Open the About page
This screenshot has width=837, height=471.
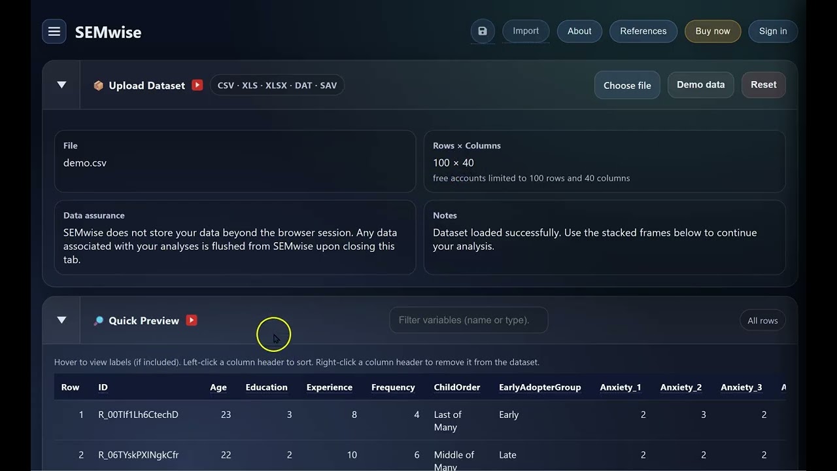coord(579,31)
